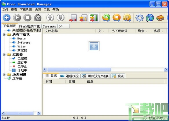Click the tree panel horizontal scrollbar thumb

20,113
